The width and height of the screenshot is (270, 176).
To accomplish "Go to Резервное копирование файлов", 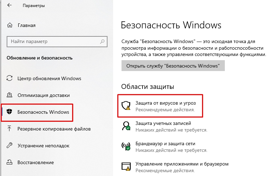I will [x=54, y=129].
